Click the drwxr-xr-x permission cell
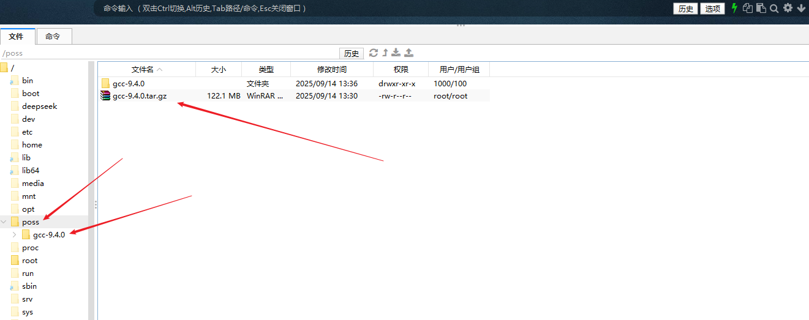Screen dimensions: 809x320 (x=397, y=83)
